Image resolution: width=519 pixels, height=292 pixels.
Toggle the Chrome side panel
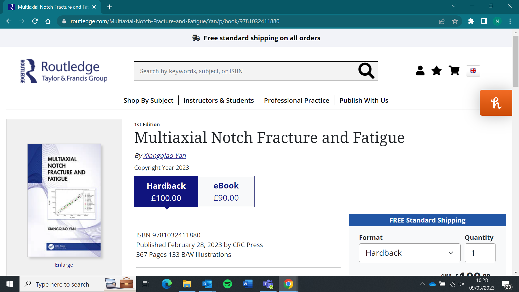[x=484, y=21]
